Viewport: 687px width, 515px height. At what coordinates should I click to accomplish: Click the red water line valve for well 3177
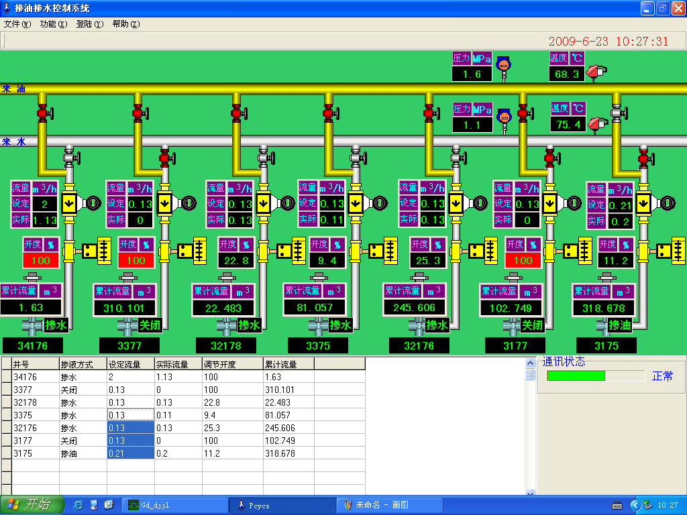point(551,157)
